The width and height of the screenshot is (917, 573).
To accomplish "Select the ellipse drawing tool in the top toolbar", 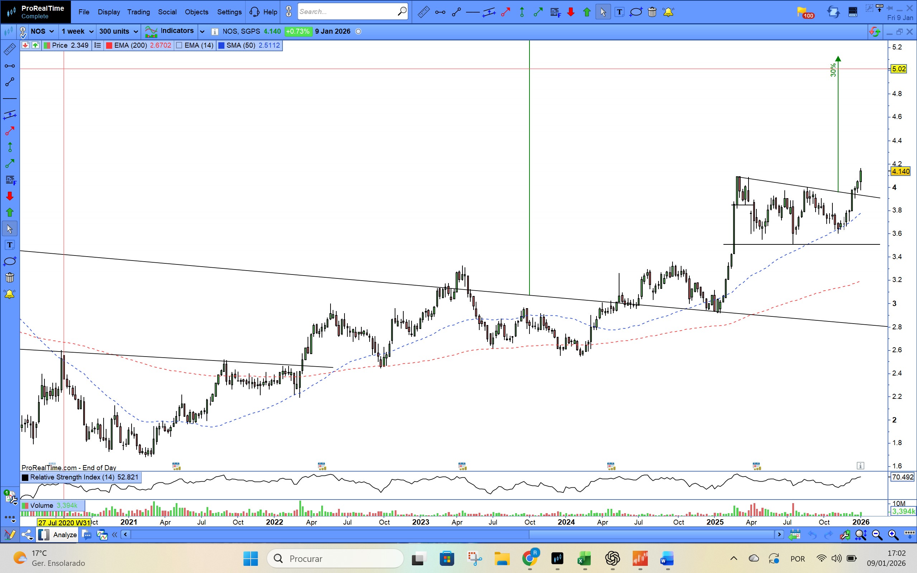I will (636, 12).
